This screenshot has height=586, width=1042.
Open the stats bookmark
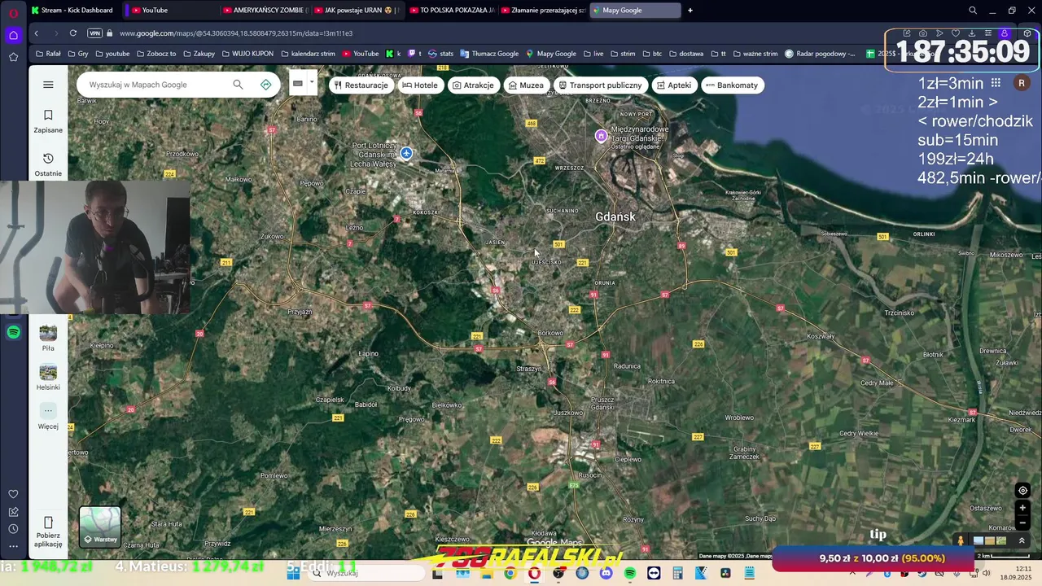(440, 54)
